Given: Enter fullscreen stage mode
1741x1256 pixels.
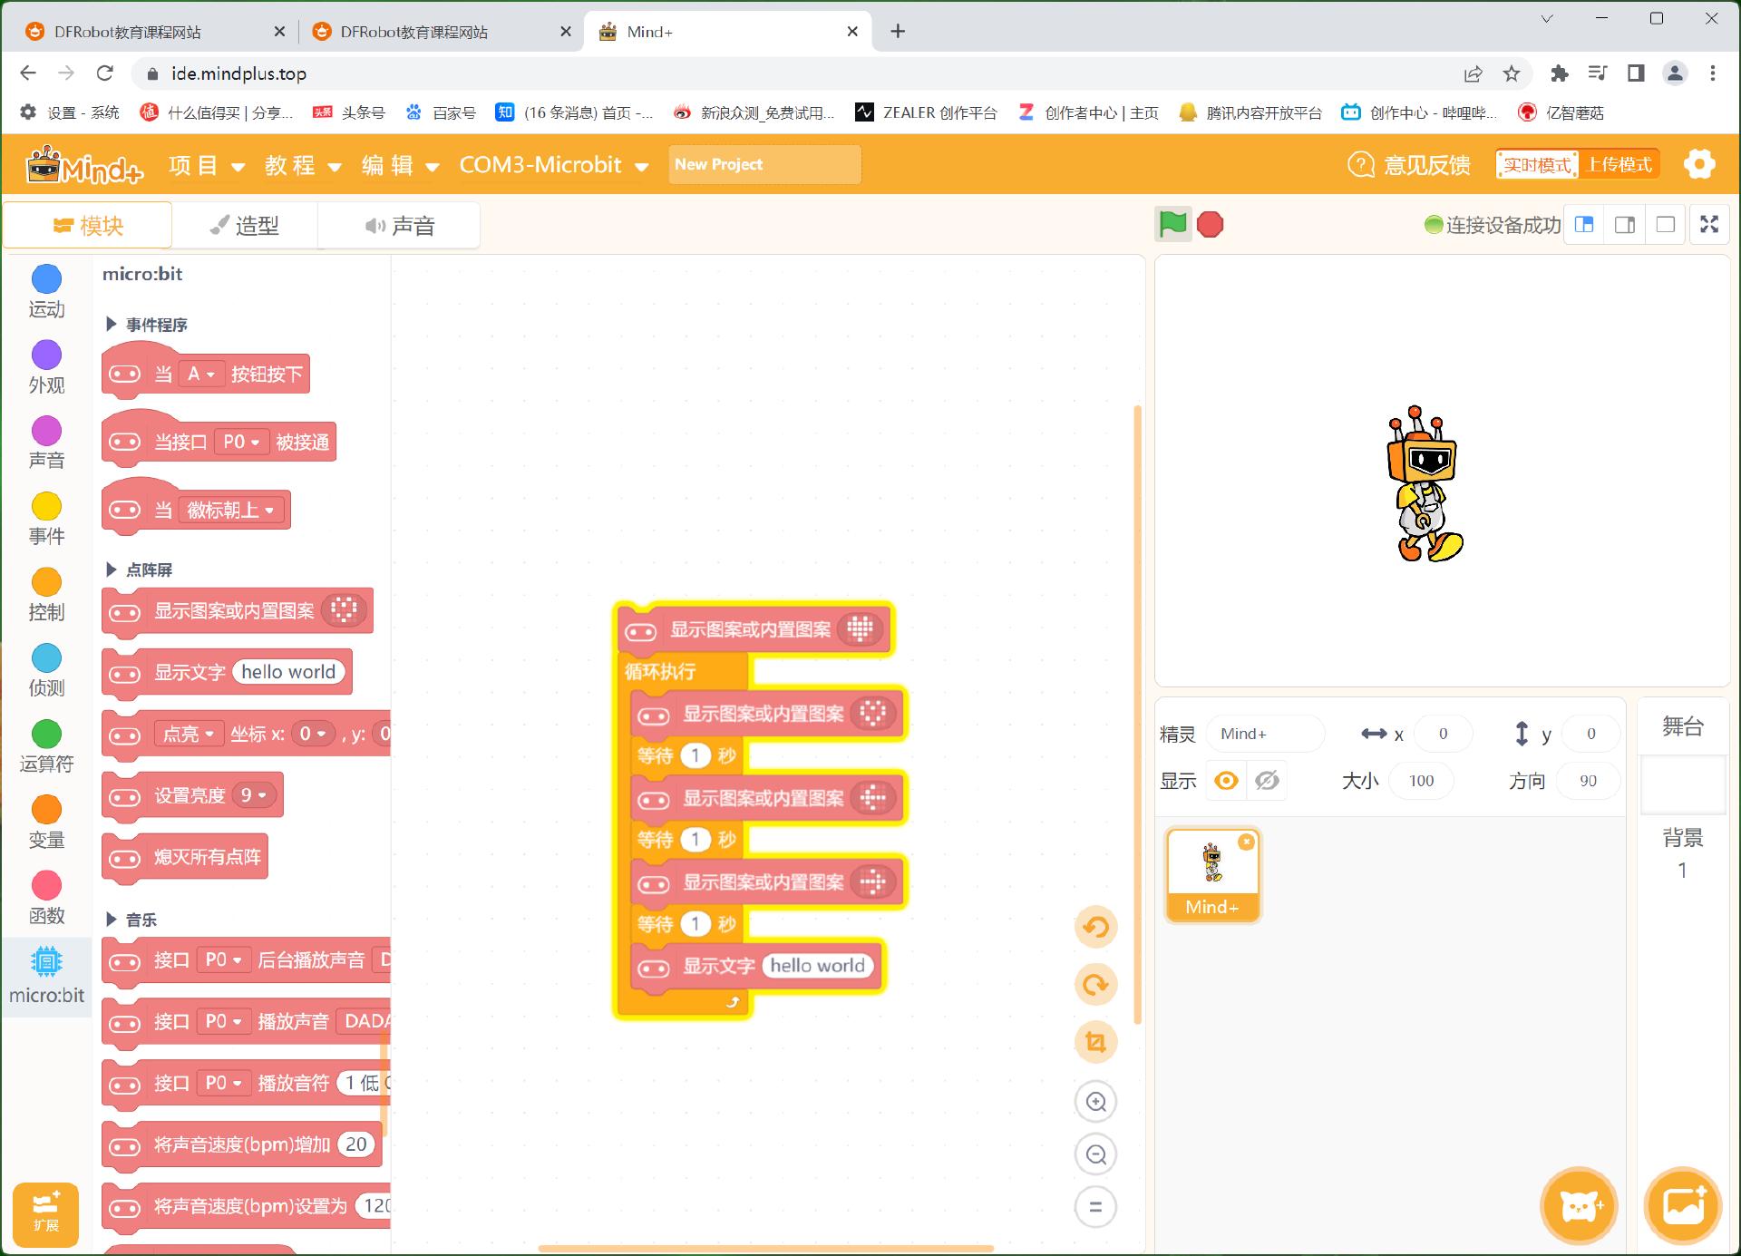Looking at the screenshot, I should point(1709,224).
